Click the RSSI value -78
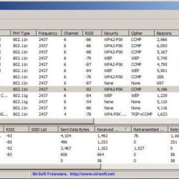 click(x=89, y=114)
